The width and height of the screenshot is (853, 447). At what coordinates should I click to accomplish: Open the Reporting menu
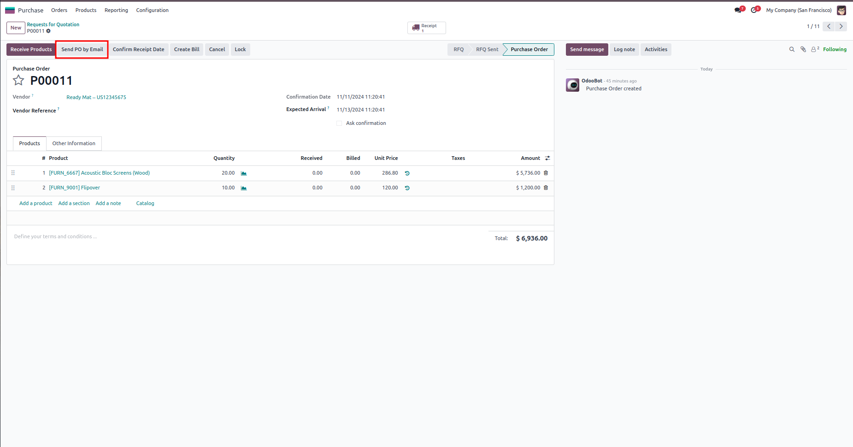coord(116,10)
